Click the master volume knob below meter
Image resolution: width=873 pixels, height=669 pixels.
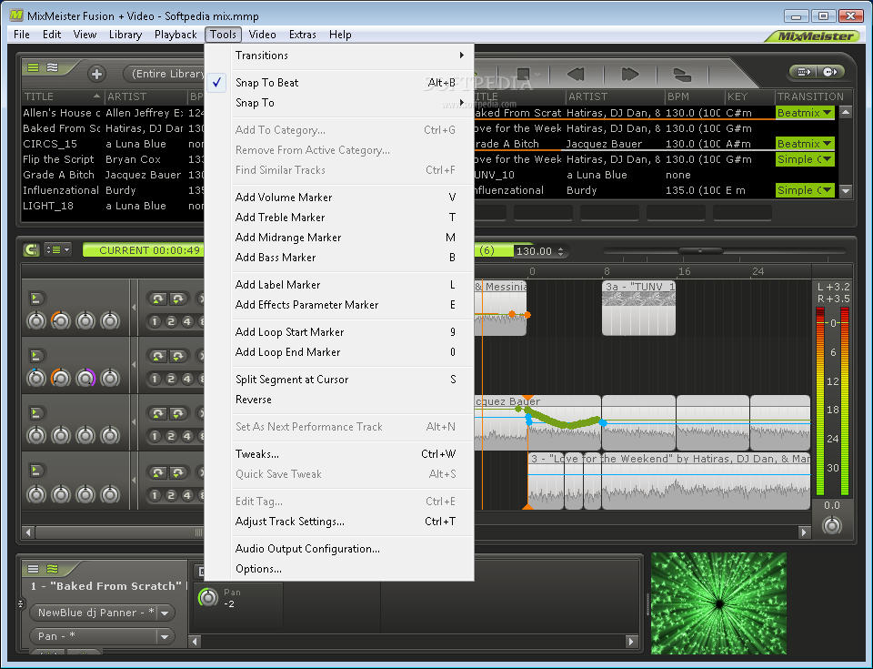click(832, 525)
